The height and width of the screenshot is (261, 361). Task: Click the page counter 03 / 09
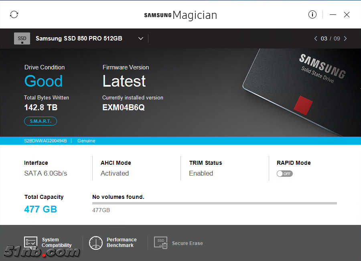click(331, 38)
